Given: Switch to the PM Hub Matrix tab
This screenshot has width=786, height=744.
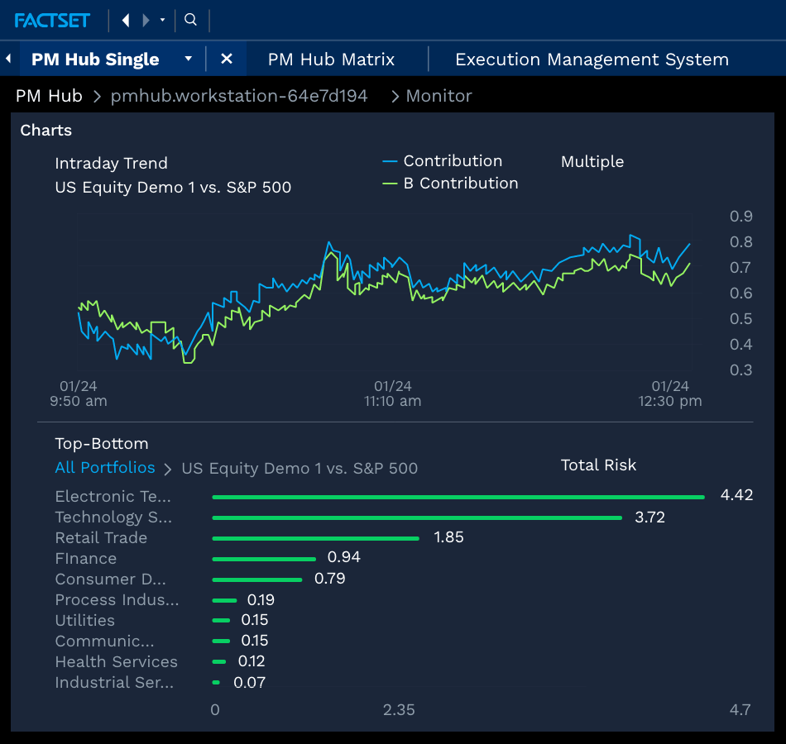Looking at the screenshot, I should pos(331,59).
